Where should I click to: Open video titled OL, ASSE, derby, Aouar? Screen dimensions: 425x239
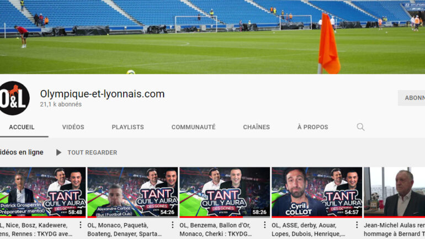309,230
